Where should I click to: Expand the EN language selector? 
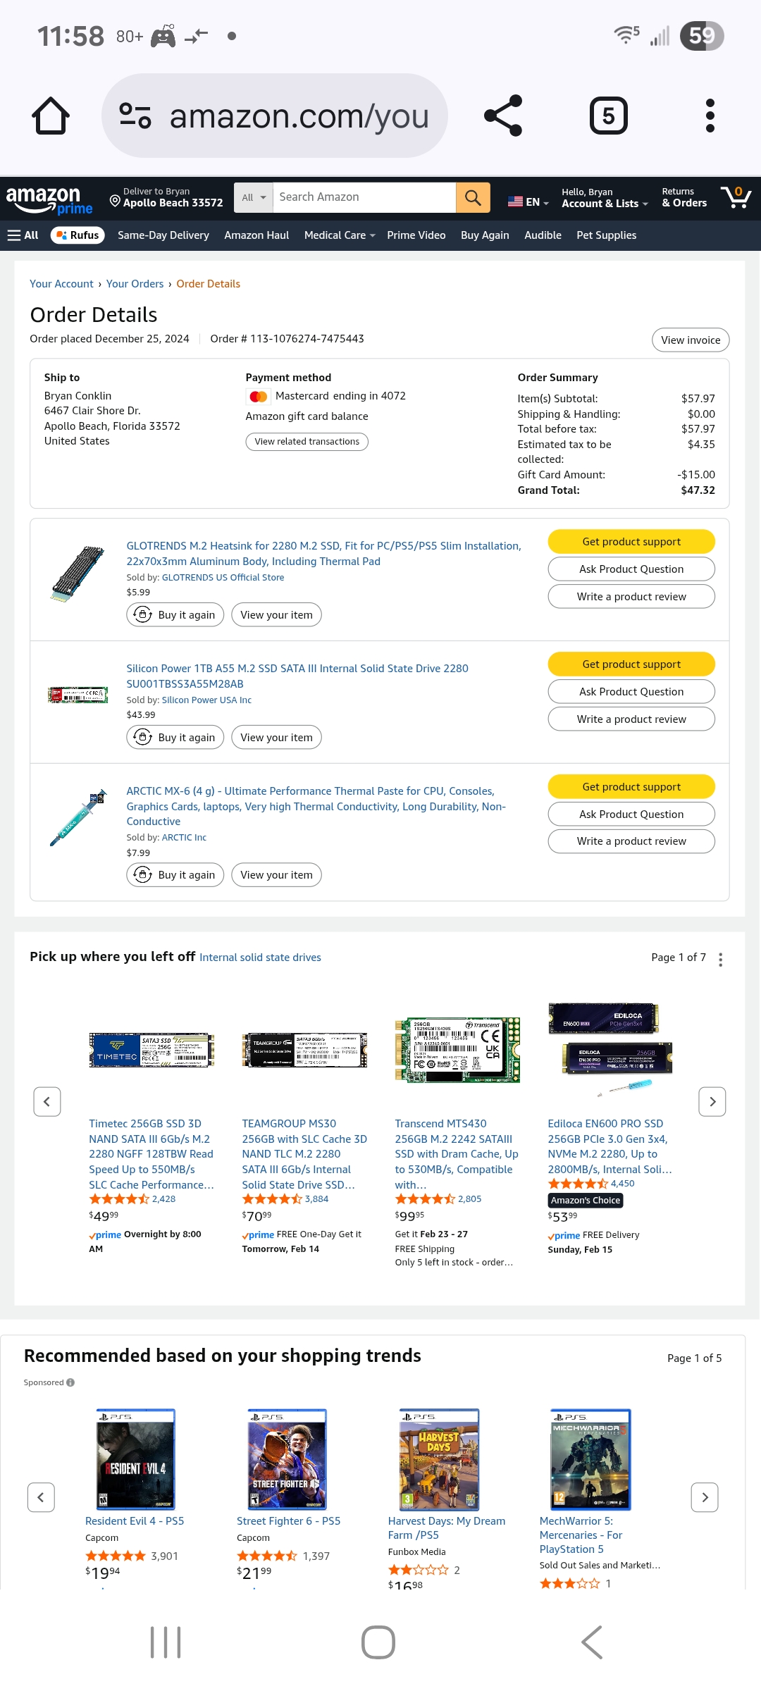coord(528,202)
